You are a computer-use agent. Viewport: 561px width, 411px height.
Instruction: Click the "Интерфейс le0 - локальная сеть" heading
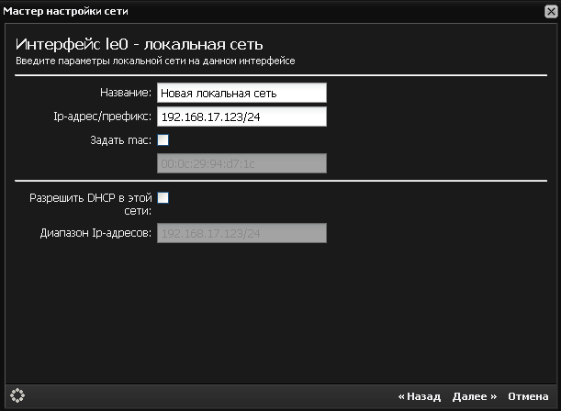click(147, 43)
